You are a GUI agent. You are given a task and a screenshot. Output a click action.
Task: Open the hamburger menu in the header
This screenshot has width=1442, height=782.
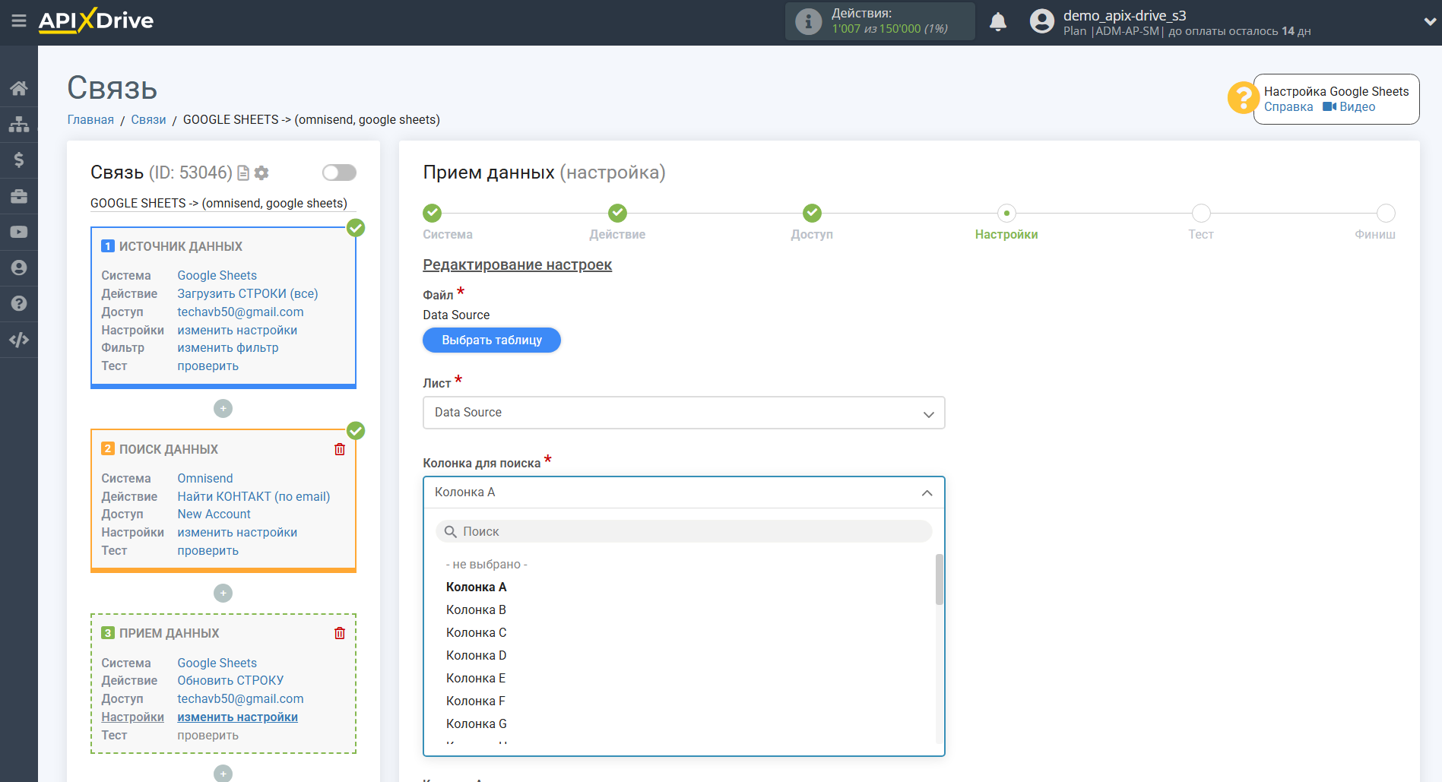[x=18, y=21]
